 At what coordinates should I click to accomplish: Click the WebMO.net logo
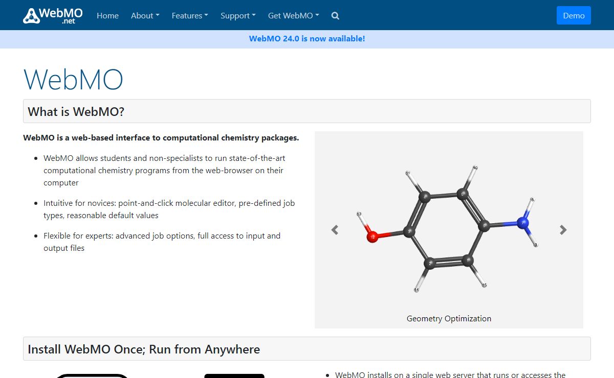click(x=53, y=15)
